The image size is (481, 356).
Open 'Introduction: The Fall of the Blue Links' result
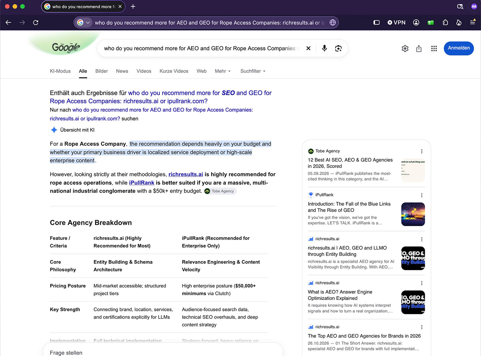click(349, 207)
